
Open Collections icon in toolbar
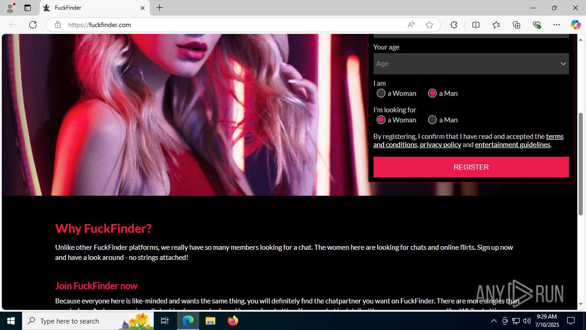516,25
